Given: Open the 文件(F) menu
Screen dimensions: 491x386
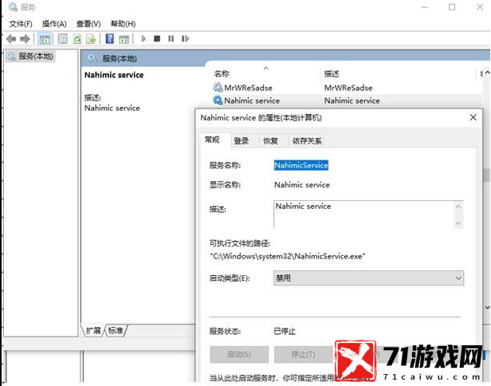Looking at the screenshot, I should 21,24.
